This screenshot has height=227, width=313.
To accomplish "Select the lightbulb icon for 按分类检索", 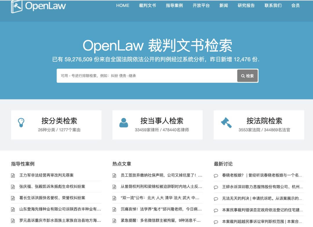I will (20, 122).
